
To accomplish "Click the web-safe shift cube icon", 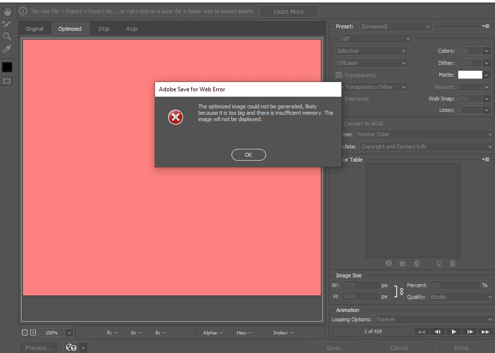I will coord(403,264).
